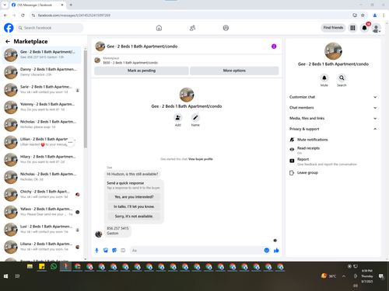Open Nicholas 'please asap' conversation
389x291 pixels.
click(x=42, y=125)
